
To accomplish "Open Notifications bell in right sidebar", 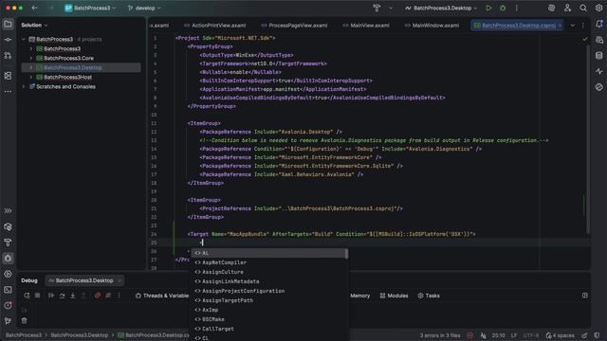I will coord(598,24).
